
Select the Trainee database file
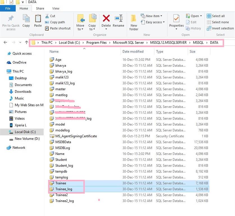coord(61,183)
